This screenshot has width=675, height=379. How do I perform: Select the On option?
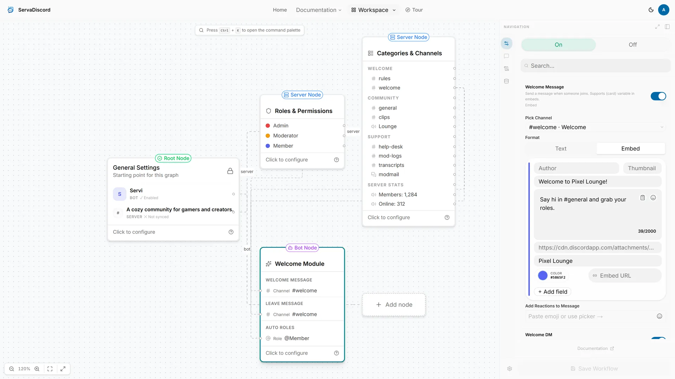click(x=558, y=45)
